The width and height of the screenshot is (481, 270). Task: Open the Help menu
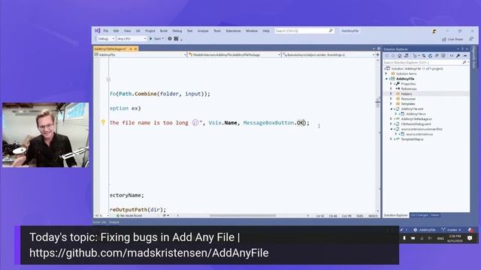click(x=266, y=31)
